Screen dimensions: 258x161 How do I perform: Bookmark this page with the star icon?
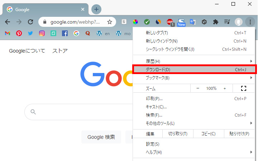click(110, 22)
